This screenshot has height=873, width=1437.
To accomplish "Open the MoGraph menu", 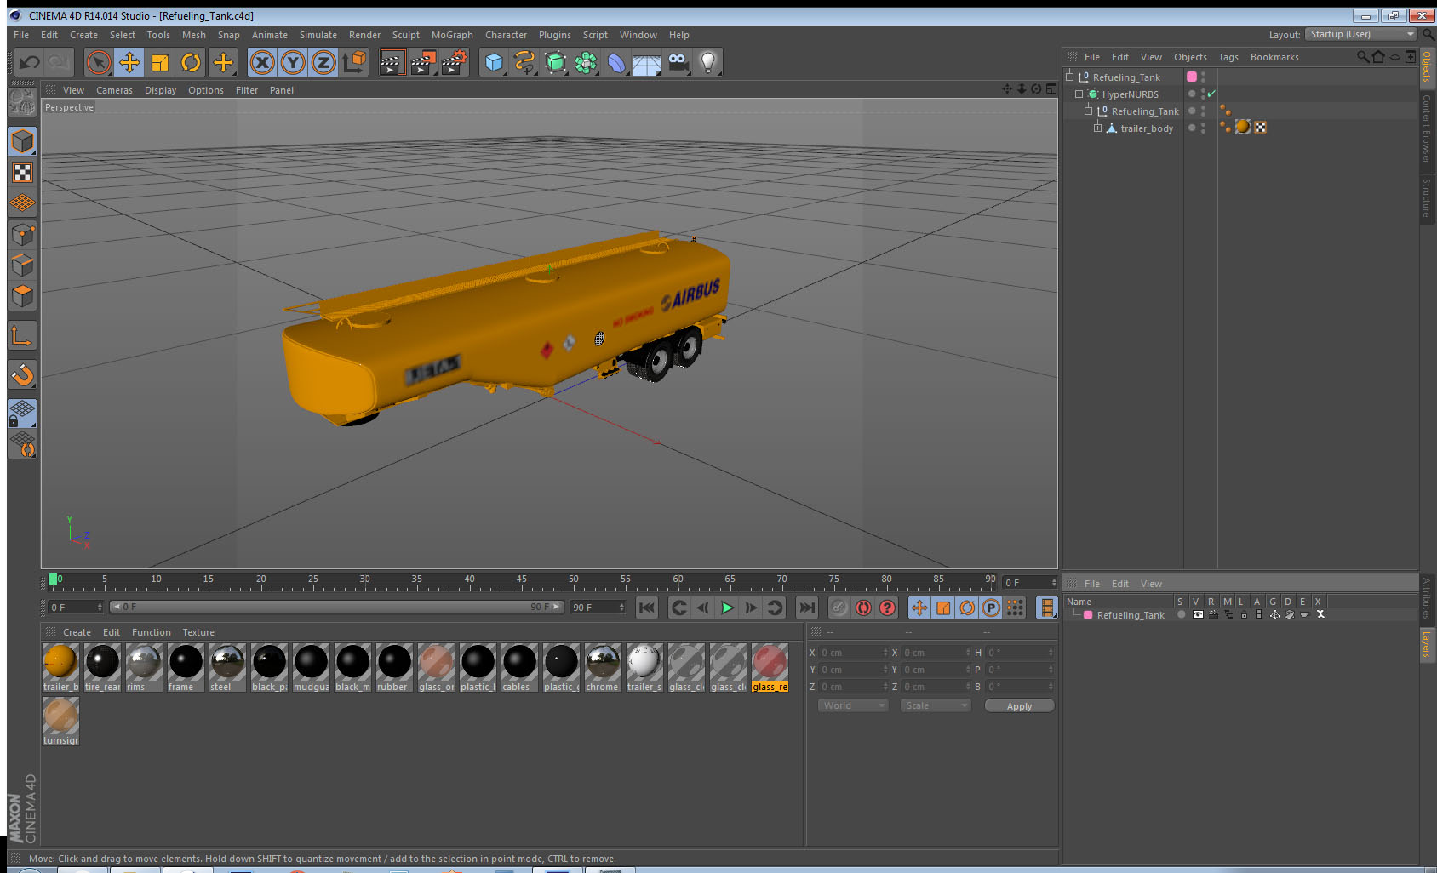I will pyautogui.click(x=452, y=35).
